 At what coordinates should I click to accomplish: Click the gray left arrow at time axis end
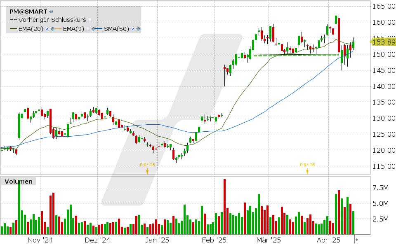tap(356, 240)
